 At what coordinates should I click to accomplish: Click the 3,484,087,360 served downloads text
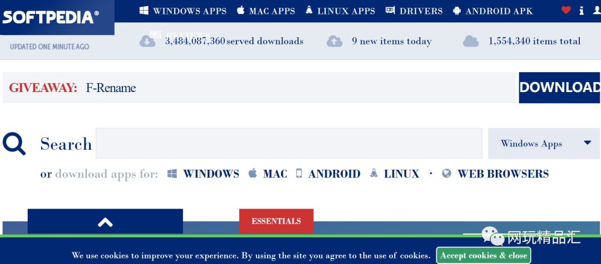[234, 41]
